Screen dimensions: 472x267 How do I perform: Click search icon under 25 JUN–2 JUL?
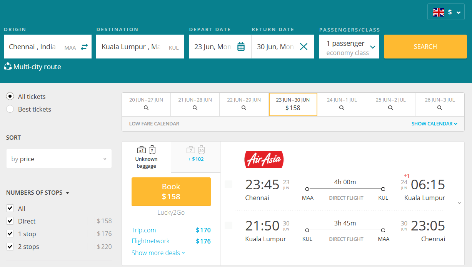coord(390,108)
